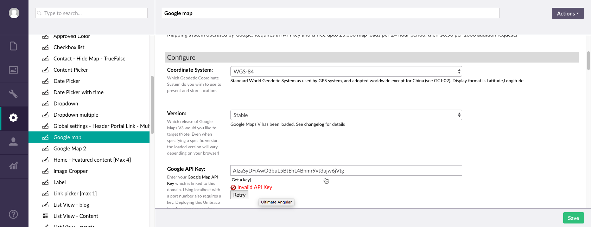Viewport: 591px width, 227px height.
Task: Click the icon beside Link picker [max 1]
Action: tap(45, 194)
